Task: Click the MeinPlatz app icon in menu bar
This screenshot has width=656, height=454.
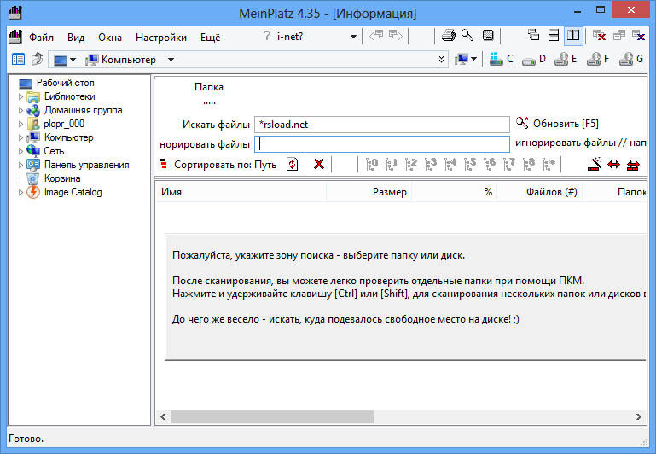Action: (x=15, y=37)
